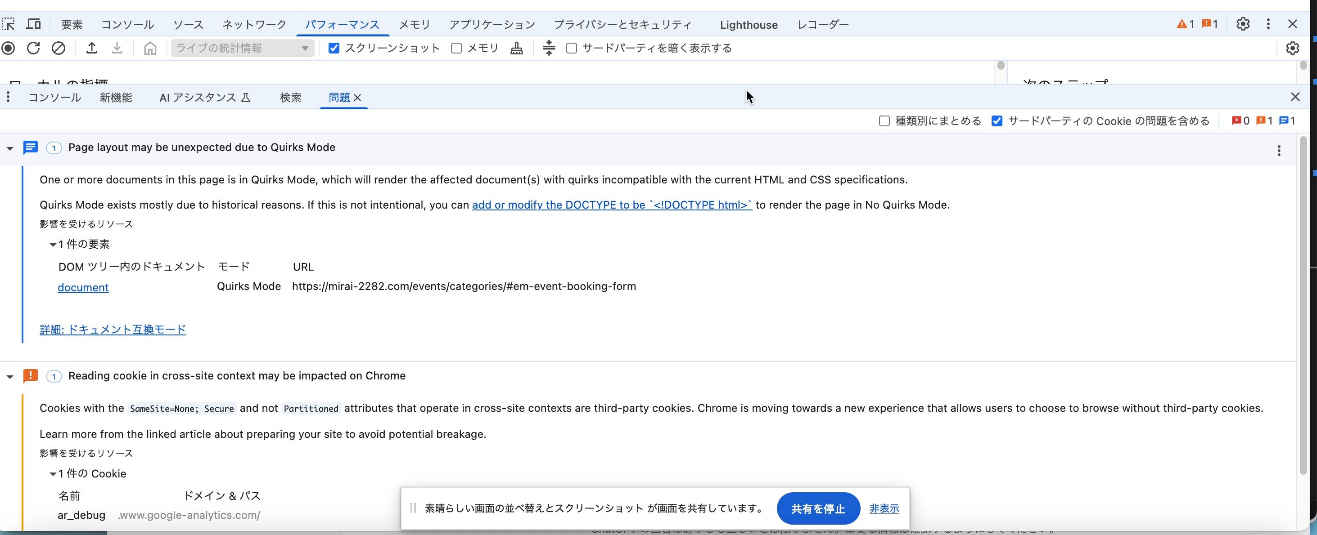Click the shortcuts icon beside the broom
The height and width of the screenshot is (535, 1317).
coord(549,48)
